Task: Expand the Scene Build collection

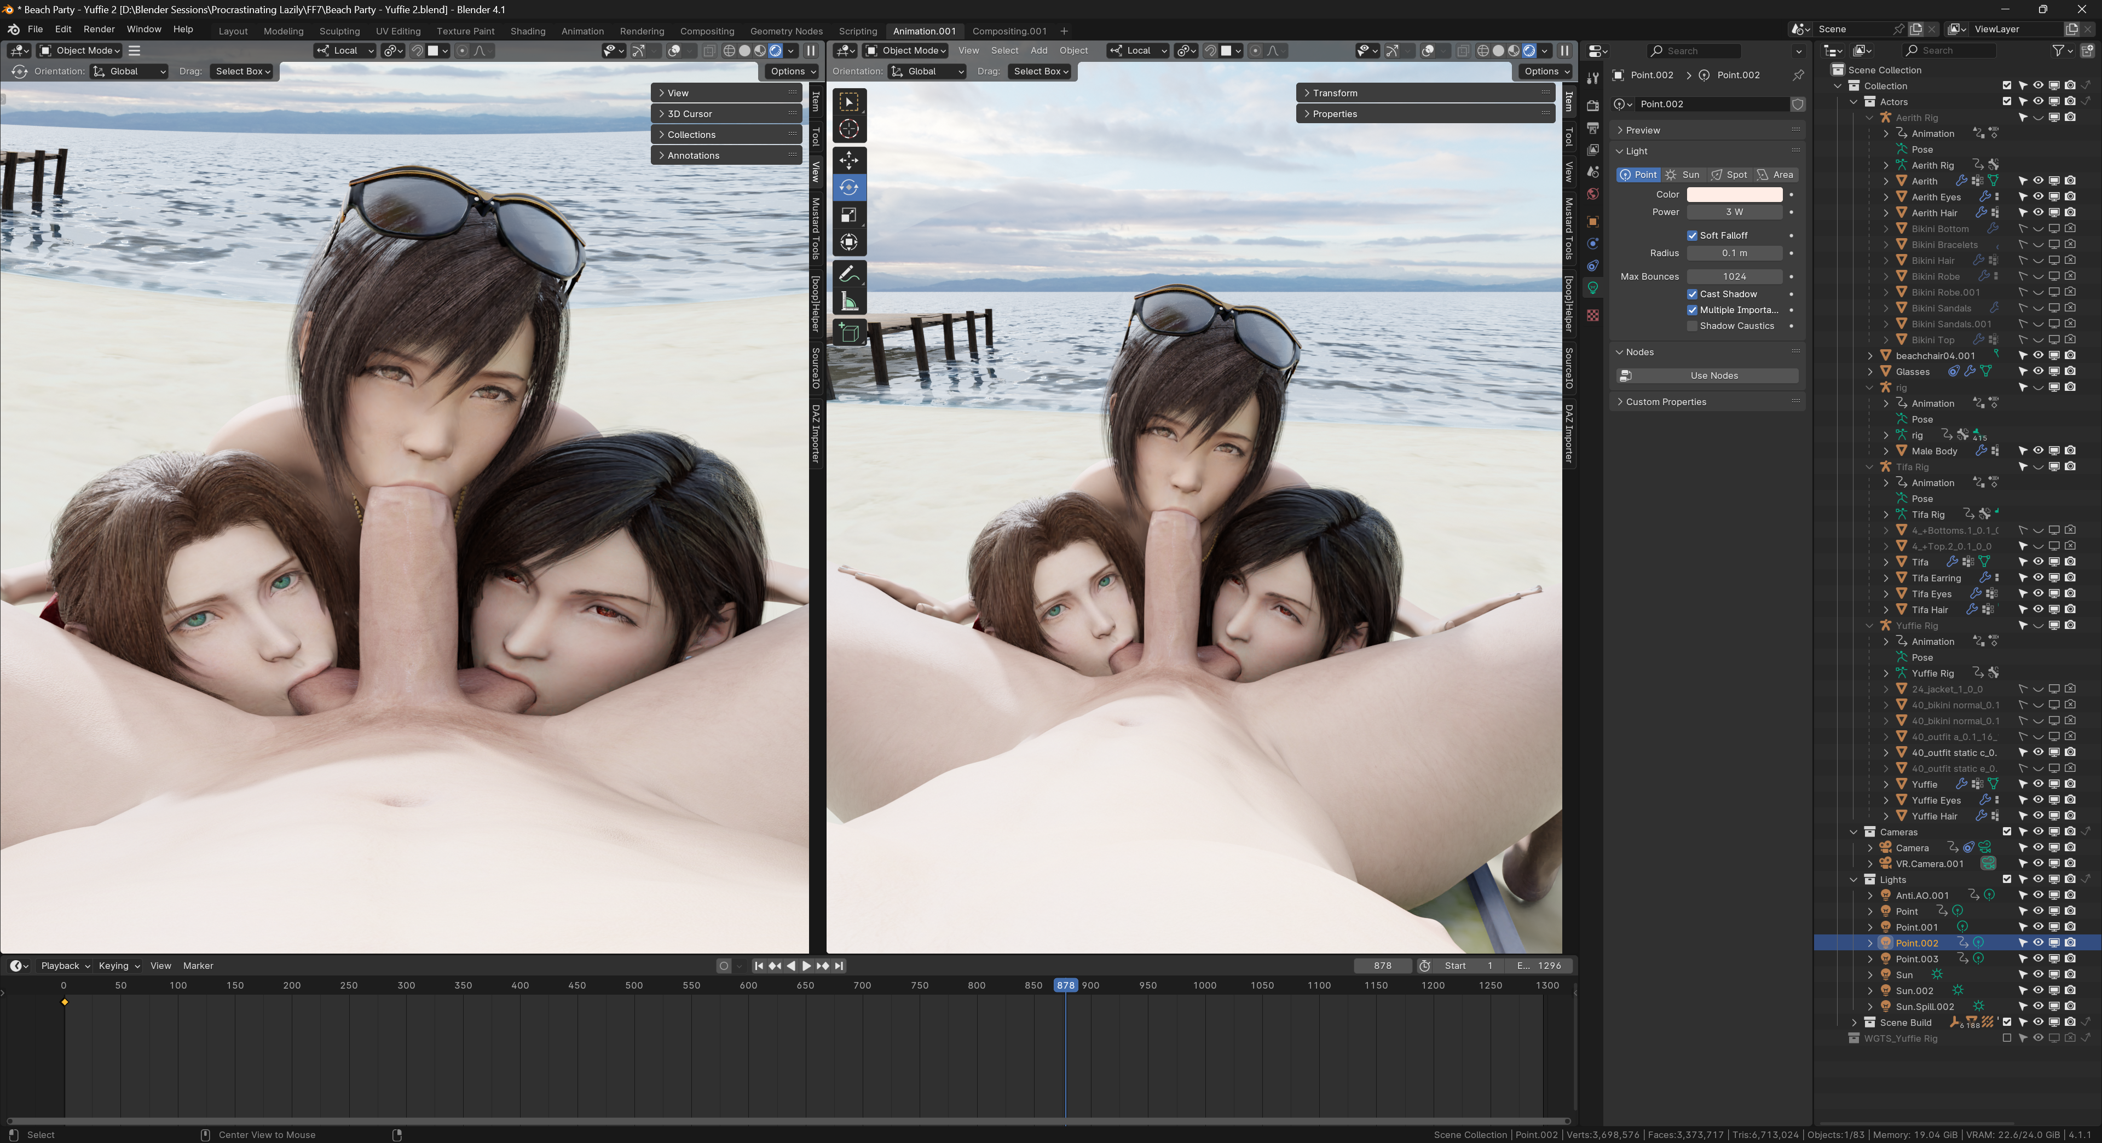Action: (1854, 1022)
